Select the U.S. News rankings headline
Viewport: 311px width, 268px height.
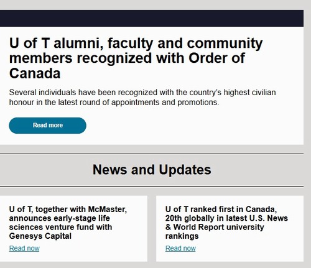coord(226,223)
